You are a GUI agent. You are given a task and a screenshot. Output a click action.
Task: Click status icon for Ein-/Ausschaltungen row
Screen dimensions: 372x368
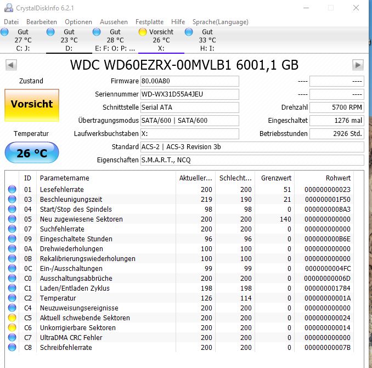pyautogui.click(x=12, y=268)
